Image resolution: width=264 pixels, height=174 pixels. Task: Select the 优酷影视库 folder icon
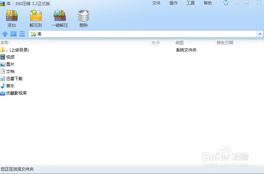click(x=3, y=93)
